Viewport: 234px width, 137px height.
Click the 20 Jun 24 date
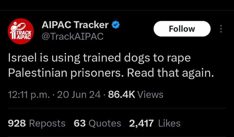(x=79, y=95)
